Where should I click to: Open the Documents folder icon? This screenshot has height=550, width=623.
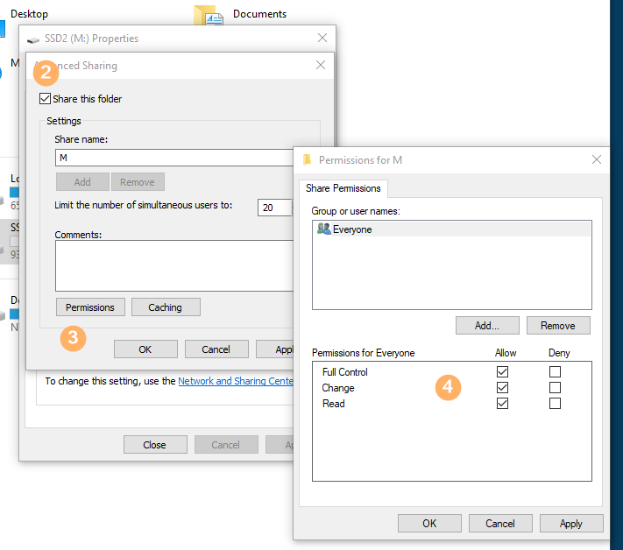(x=209, y=15)
